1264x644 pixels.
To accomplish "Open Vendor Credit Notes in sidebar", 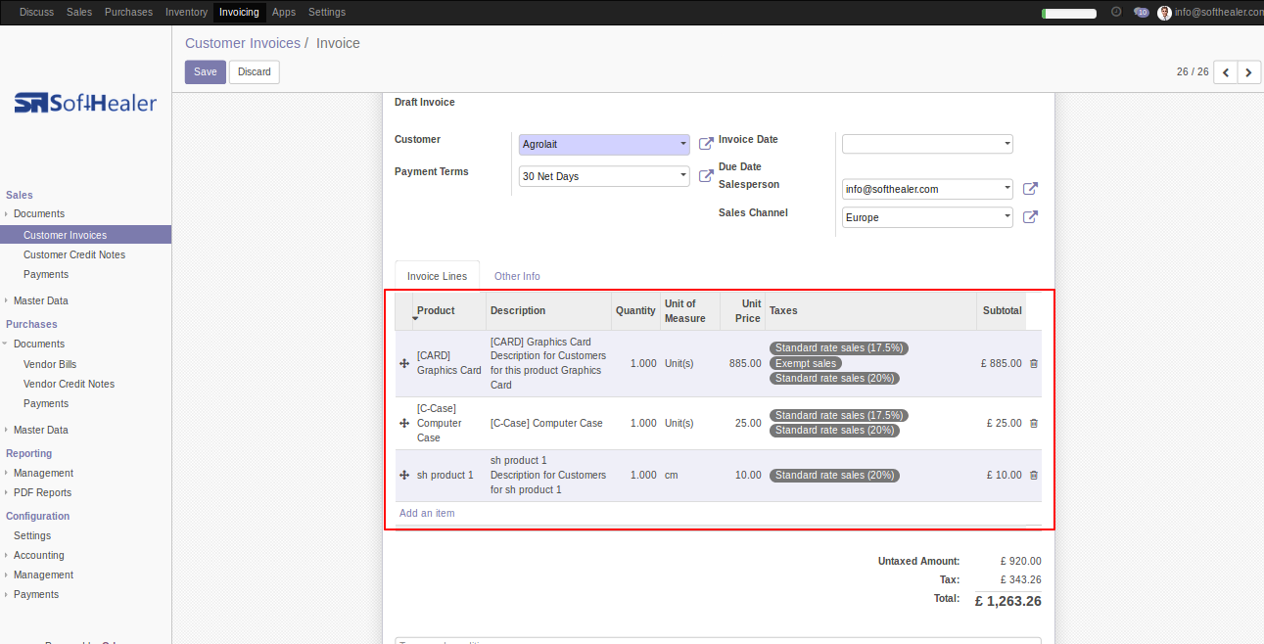I will 69,384.
